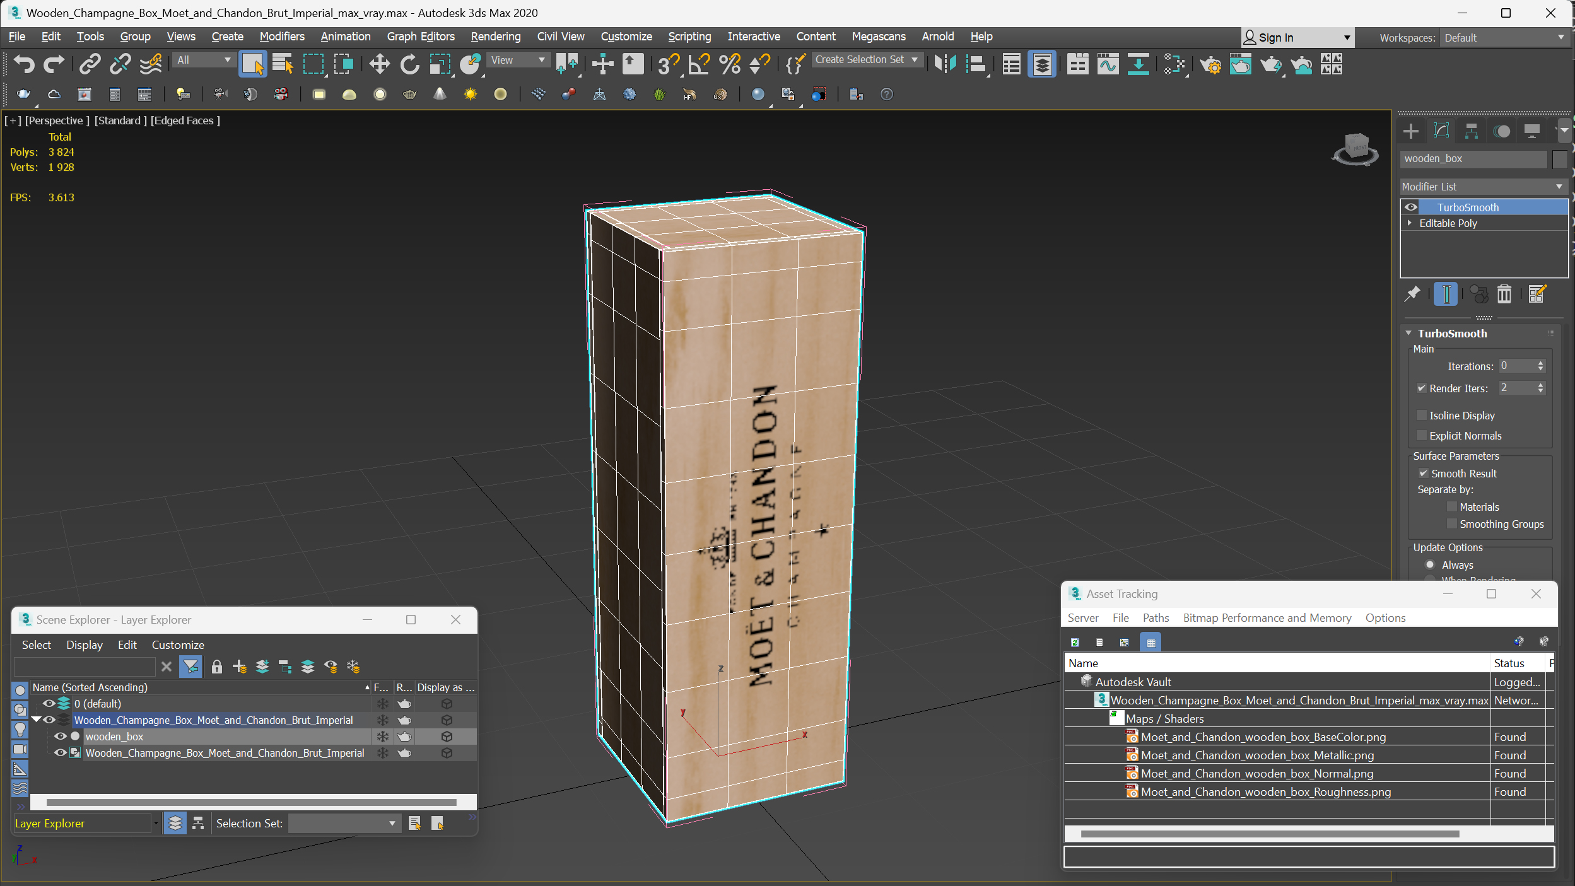Expand the Editable Poly stack entry
The image size is (1575, 886).
coord(1410,223)
